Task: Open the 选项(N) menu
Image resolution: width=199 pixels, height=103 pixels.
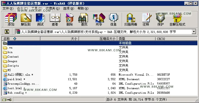Action: click(x=69, y=8)
